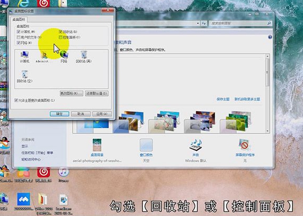Open 任务栏和「开始」菜单 link
The width and height of the screenshot is (303, 216).
click(x=37, y=153)
